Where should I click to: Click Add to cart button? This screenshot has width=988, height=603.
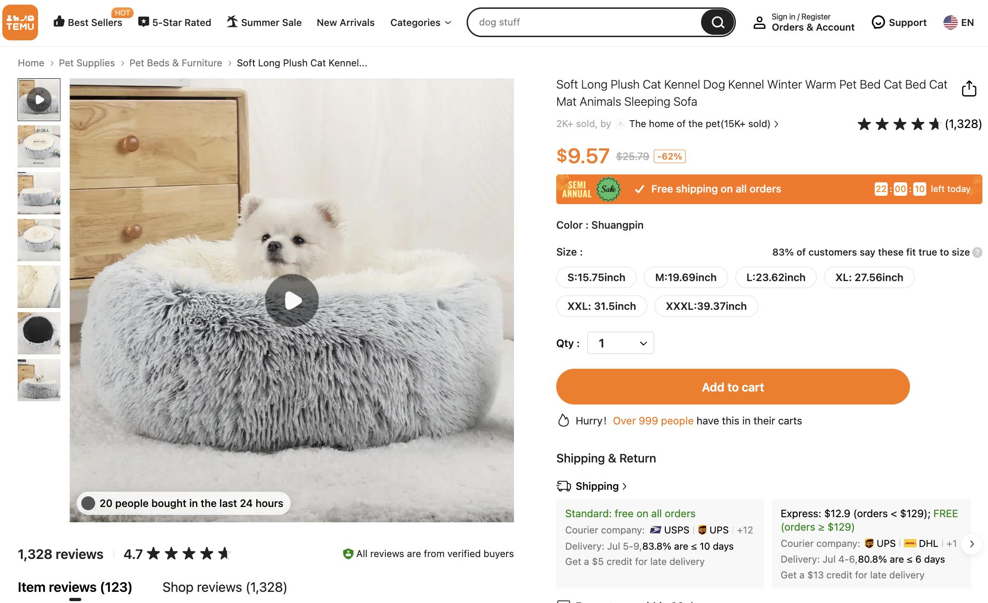click(733, 387)
